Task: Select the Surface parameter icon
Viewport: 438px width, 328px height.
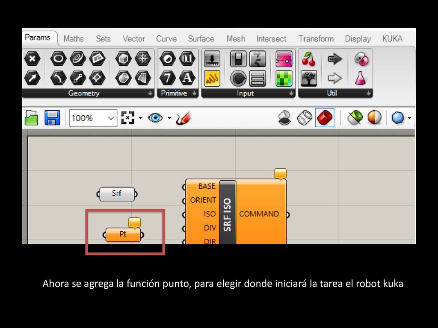Action: [97, 59]
